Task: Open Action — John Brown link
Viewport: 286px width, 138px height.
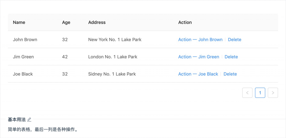Action: [200, 40]
